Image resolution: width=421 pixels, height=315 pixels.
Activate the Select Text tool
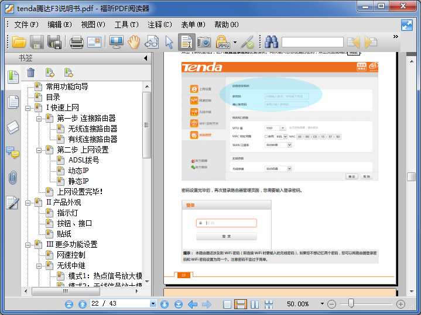pyautogui.click(x=187, y=42)
